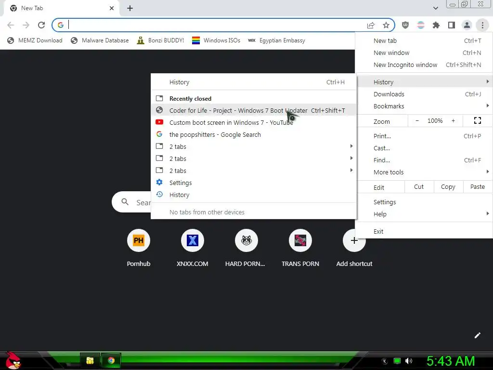This screenshot has width=493, height=370.
Task: Click the browser back arrow
Action: click(x=11, y=25)
